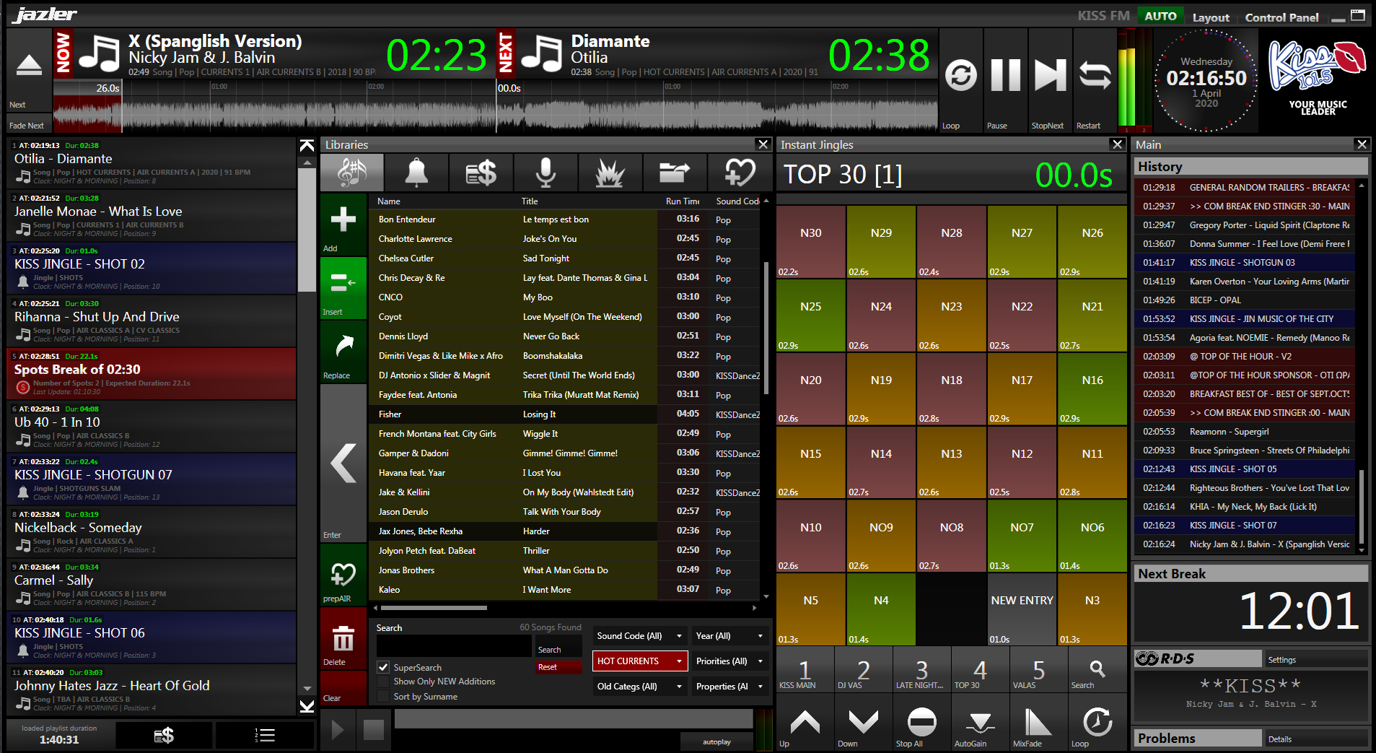Click the Eject/Next triangle icon
Image resolution: width=1376 pixels, height=753 pixels.
pyautogui.click(x=29, y=66)
